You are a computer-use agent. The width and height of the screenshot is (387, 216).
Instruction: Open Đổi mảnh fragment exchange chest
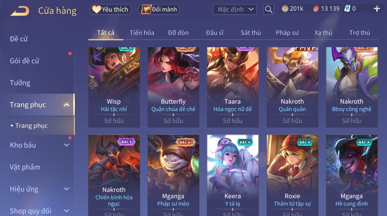pyautogui.click(x=159, y=10)
